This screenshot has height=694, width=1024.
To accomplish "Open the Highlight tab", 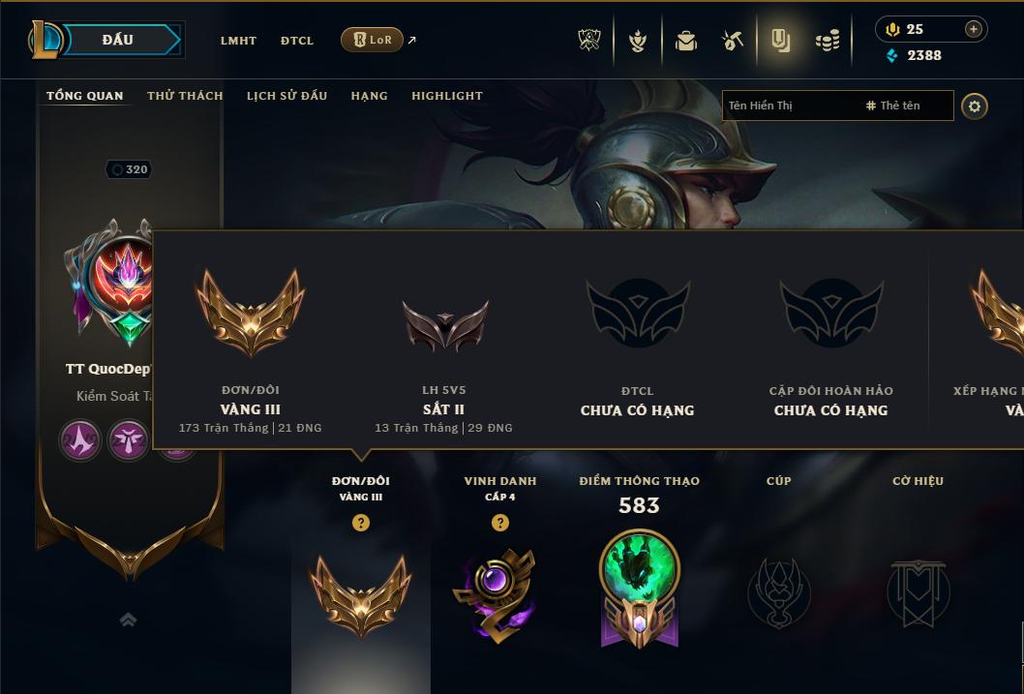I will point(447,96).
